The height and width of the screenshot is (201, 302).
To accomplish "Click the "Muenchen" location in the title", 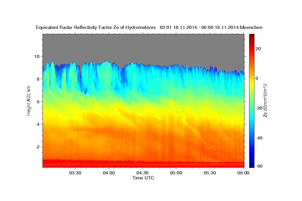I will pyautogui.click(x=251, y=27).
